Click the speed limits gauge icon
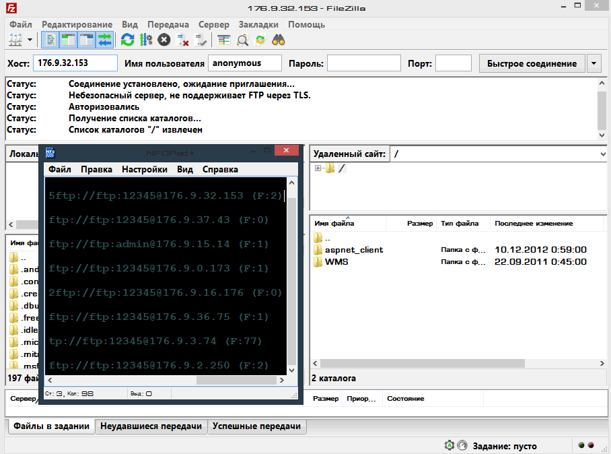Viewport: 611px width, 454px height. point(463,445)
